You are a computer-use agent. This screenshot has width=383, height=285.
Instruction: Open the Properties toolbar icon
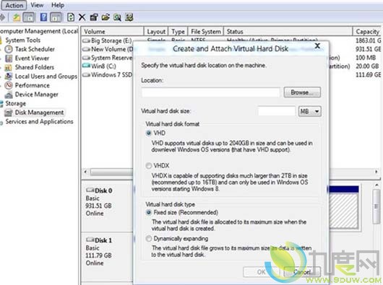pyautogui.click(x=94, y=17)
